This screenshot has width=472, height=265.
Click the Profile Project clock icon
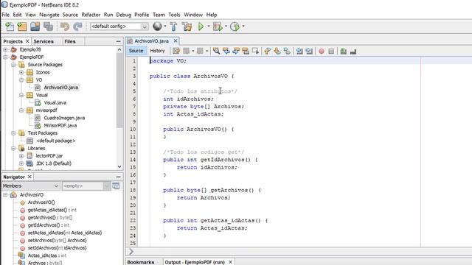[235, 26]
